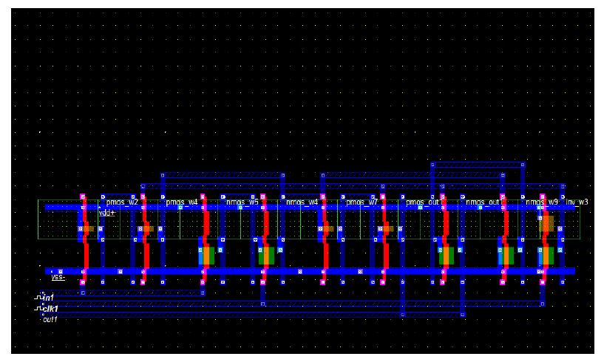Image resolution: width=604 pixels, height=362 pixels.
Task: Select the pmos_w2 instance label
Action: [x=122, y=202]
